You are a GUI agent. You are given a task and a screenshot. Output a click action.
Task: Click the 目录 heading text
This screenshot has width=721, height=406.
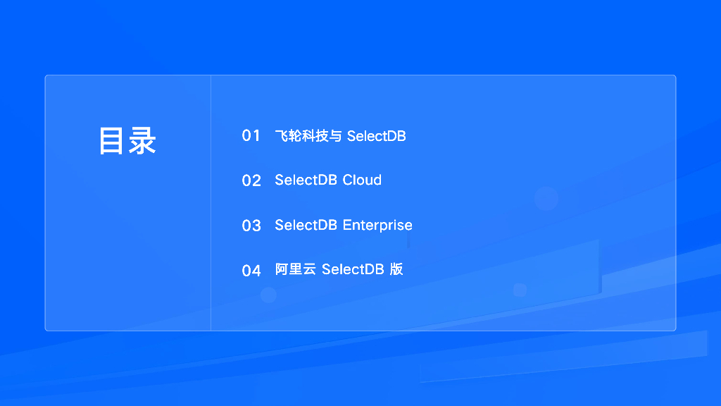click(x=127, y=140)
